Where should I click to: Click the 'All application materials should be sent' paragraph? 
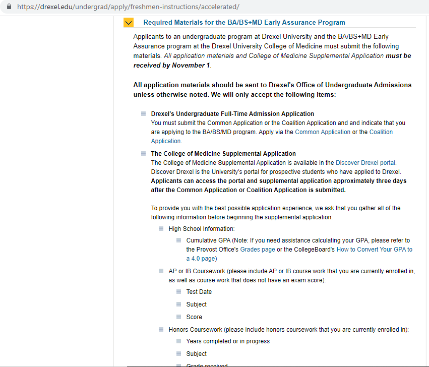click(272, 90)
